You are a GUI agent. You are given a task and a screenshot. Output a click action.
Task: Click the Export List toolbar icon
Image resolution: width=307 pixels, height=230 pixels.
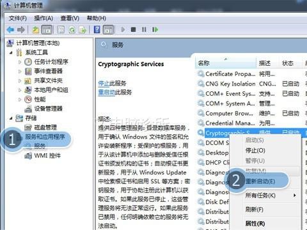coord(83,29)
